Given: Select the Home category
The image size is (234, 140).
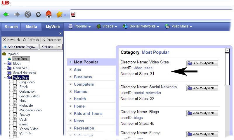Looking at the screenshot, I should (x=91, y=106).
